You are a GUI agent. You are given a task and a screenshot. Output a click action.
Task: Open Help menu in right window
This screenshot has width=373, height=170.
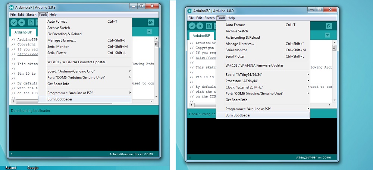[x=231, y=18]
